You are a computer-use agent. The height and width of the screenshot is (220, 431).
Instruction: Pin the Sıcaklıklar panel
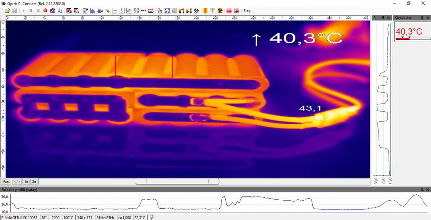422,18
